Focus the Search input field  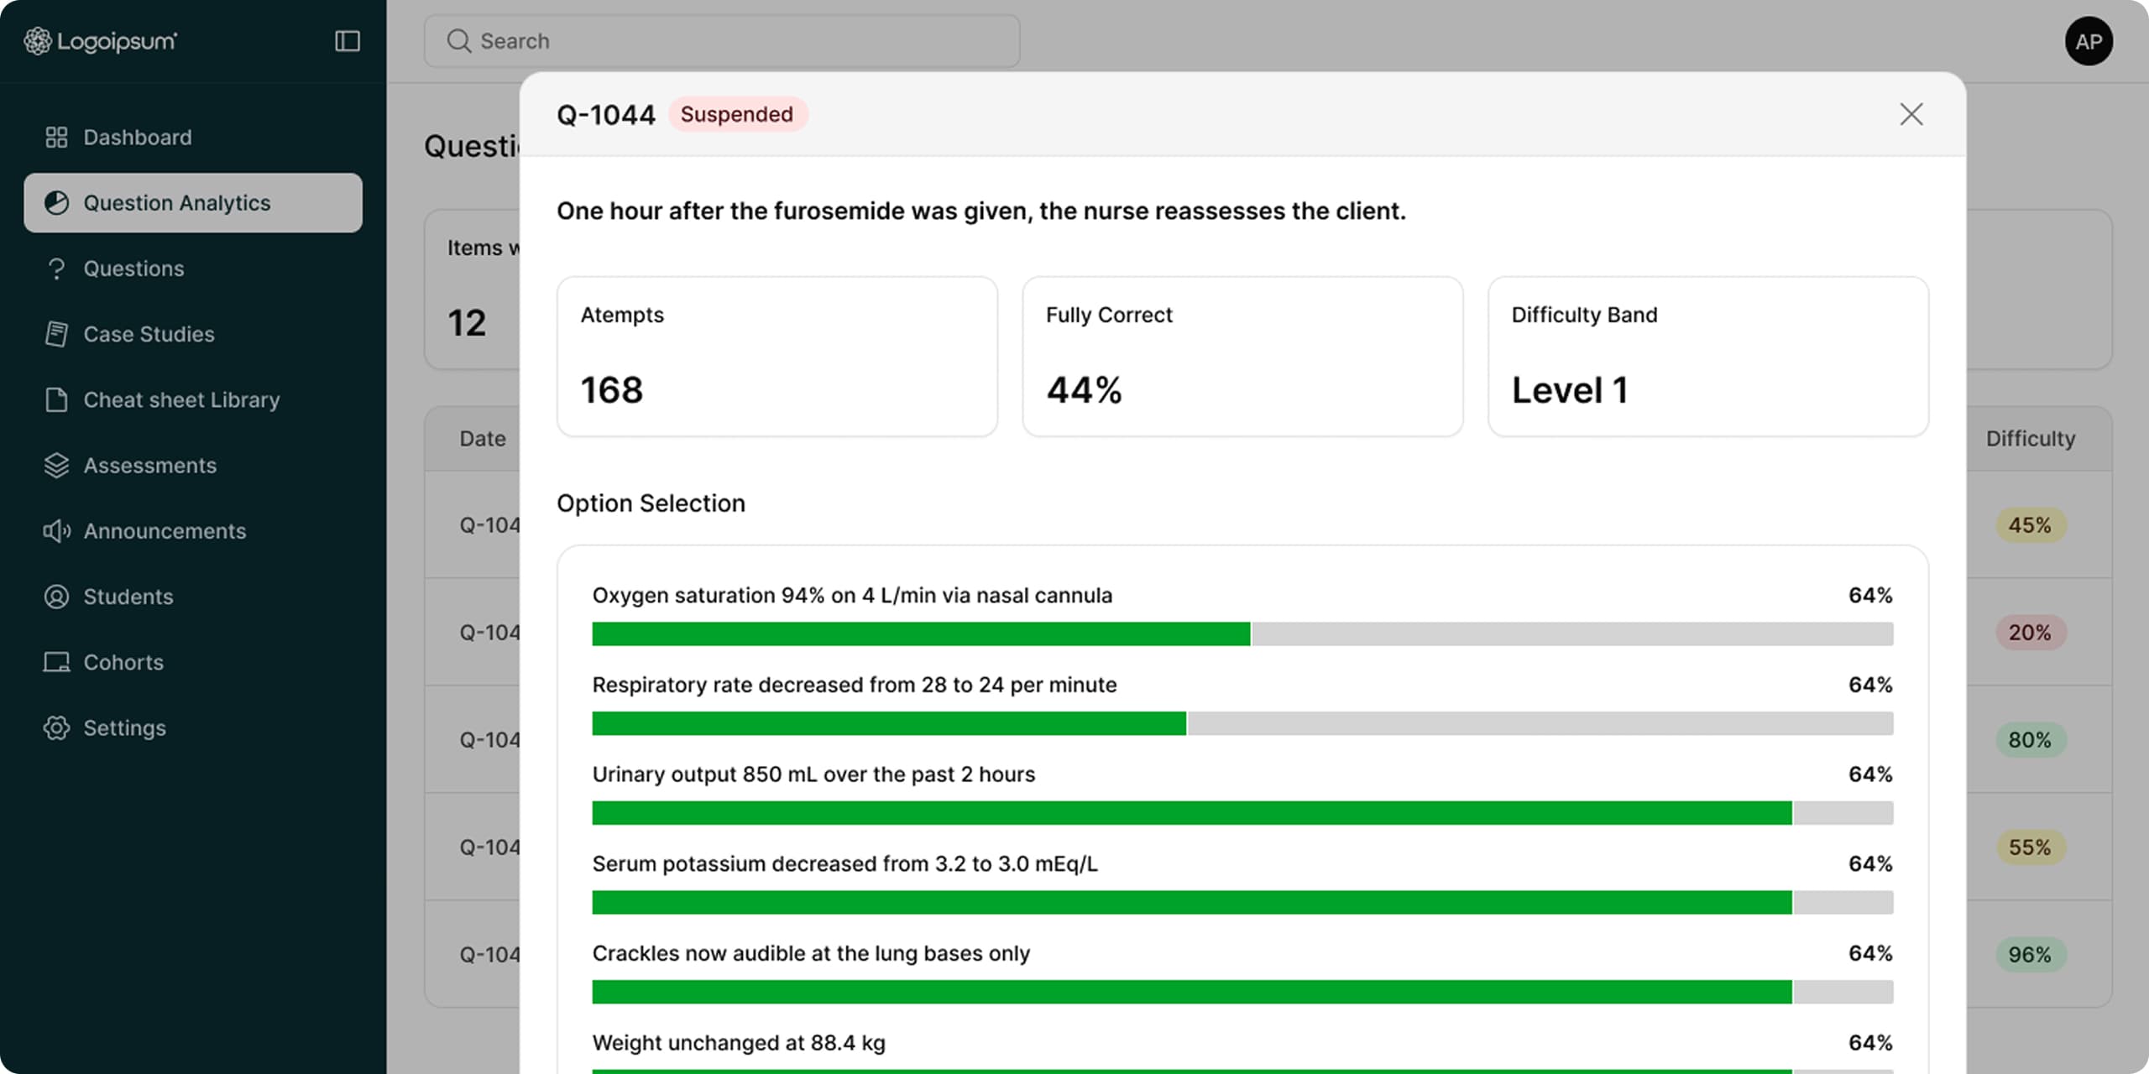pyautogui.click(x=722, y=41)
